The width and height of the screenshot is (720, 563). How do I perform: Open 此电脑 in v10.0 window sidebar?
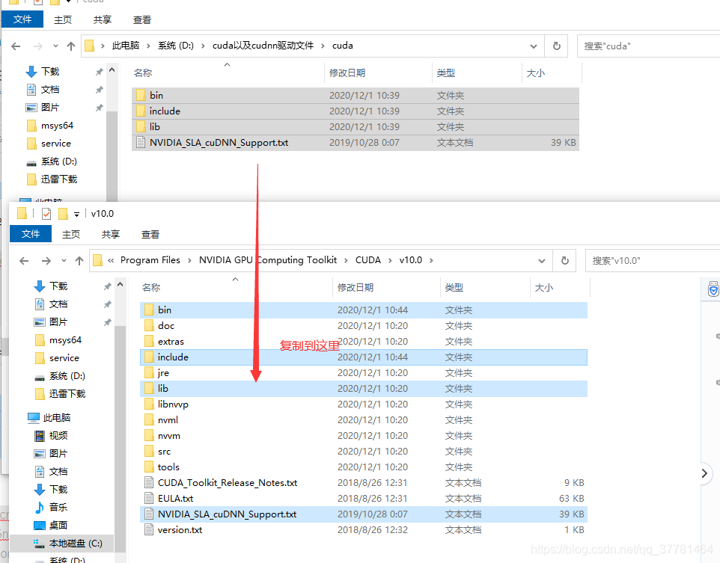point(57,417)
